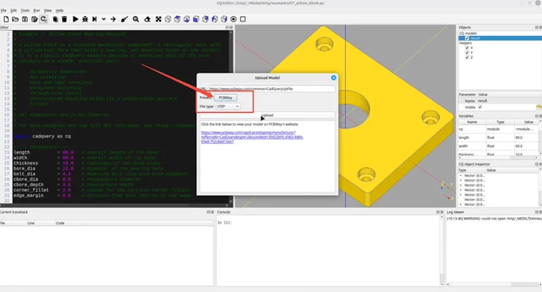542x292 pixels.
Task: Click the outlined isometric cube icon
Action: point(168,19)
